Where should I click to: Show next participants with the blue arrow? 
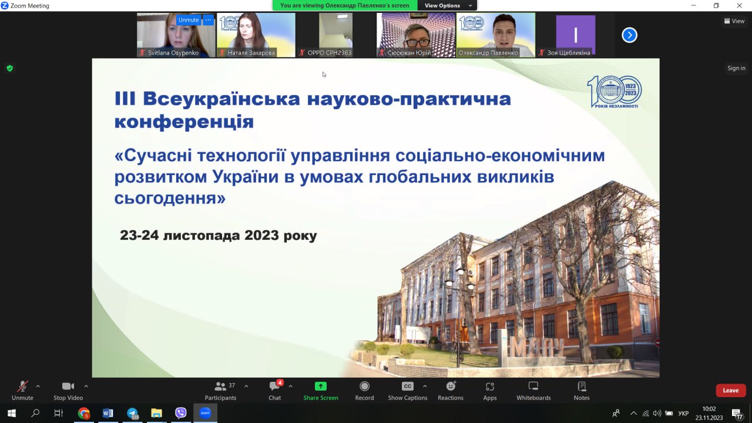pos(629,35)
